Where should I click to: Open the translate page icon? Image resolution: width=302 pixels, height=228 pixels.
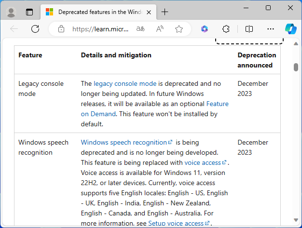pos(140,29)
